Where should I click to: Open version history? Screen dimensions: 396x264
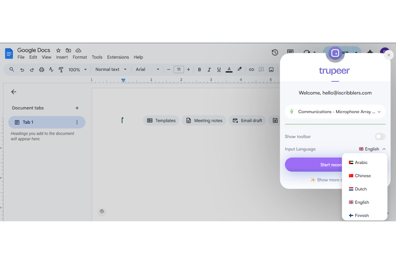[x=275, y=52]
